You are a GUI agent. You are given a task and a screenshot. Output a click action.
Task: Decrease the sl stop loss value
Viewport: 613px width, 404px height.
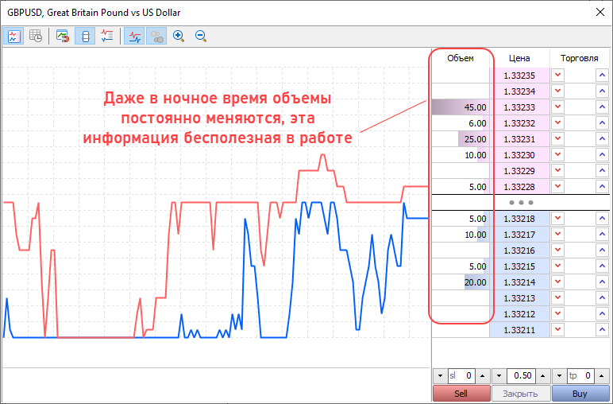440,376
